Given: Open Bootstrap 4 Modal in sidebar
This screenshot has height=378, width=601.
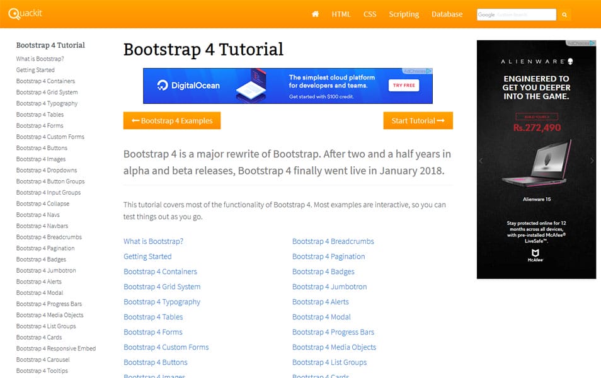Looking at the screenshot, I should [40, 292].
